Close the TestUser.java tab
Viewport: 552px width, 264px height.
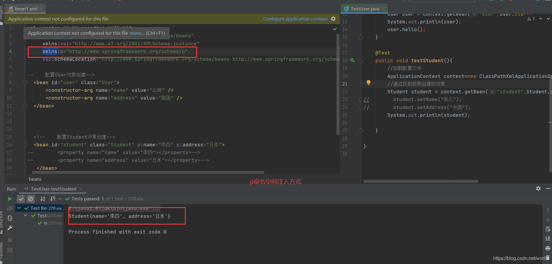(x=383, y=9)
